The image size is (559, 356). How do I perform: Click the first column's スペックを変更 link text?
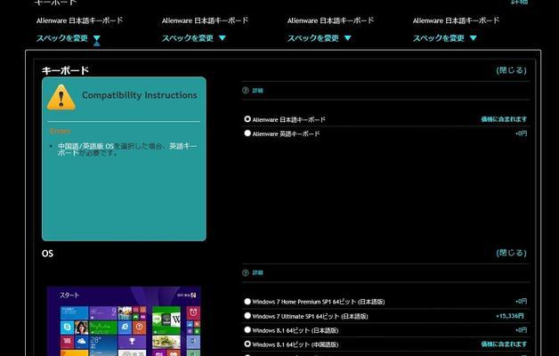click(62, 38)
